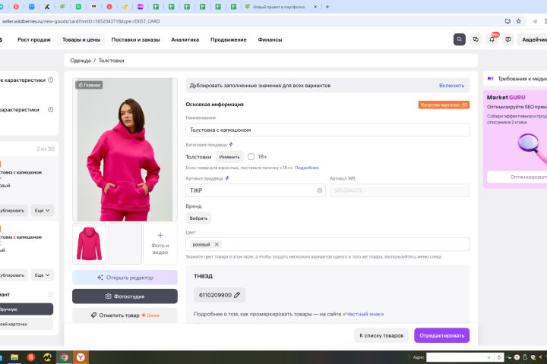Screen dimensions: 547x364
Task: Click shield-shaped icon beside the notifications bell
Action: coord(508,39)
